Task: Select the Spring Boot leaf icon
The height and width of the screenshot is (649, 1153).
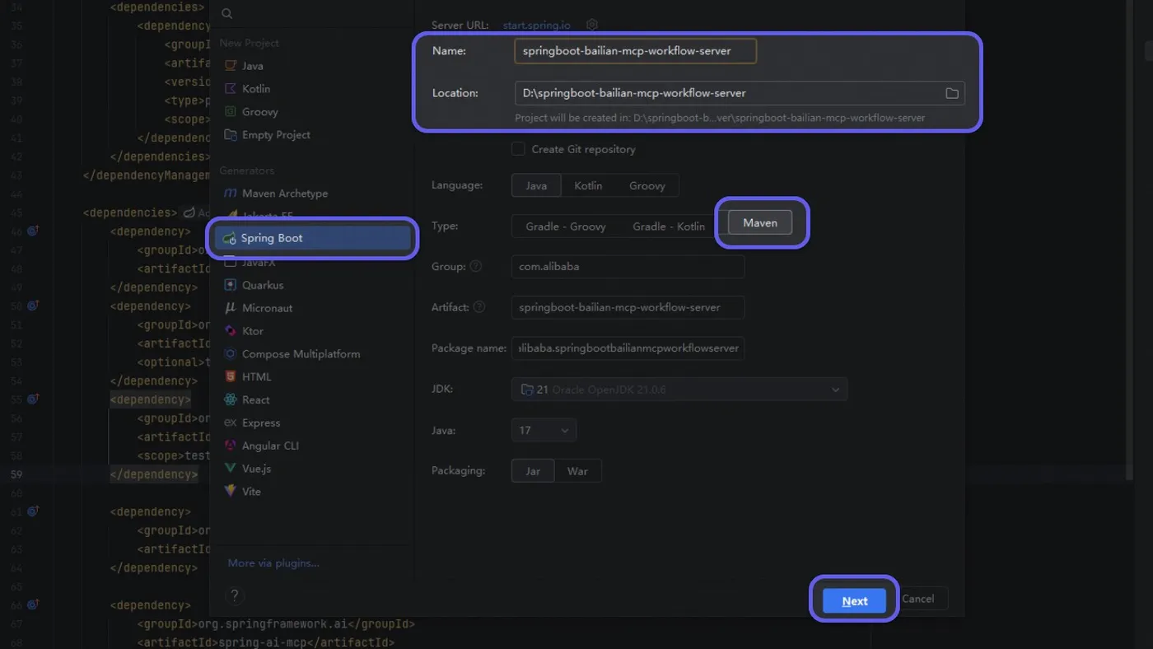Action: pyautogui.click(x=230, y=238)
